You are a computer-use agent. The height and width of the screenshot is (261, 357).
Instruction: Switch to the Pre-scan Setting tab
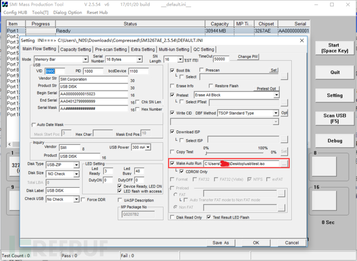click(x=111, y=49)
